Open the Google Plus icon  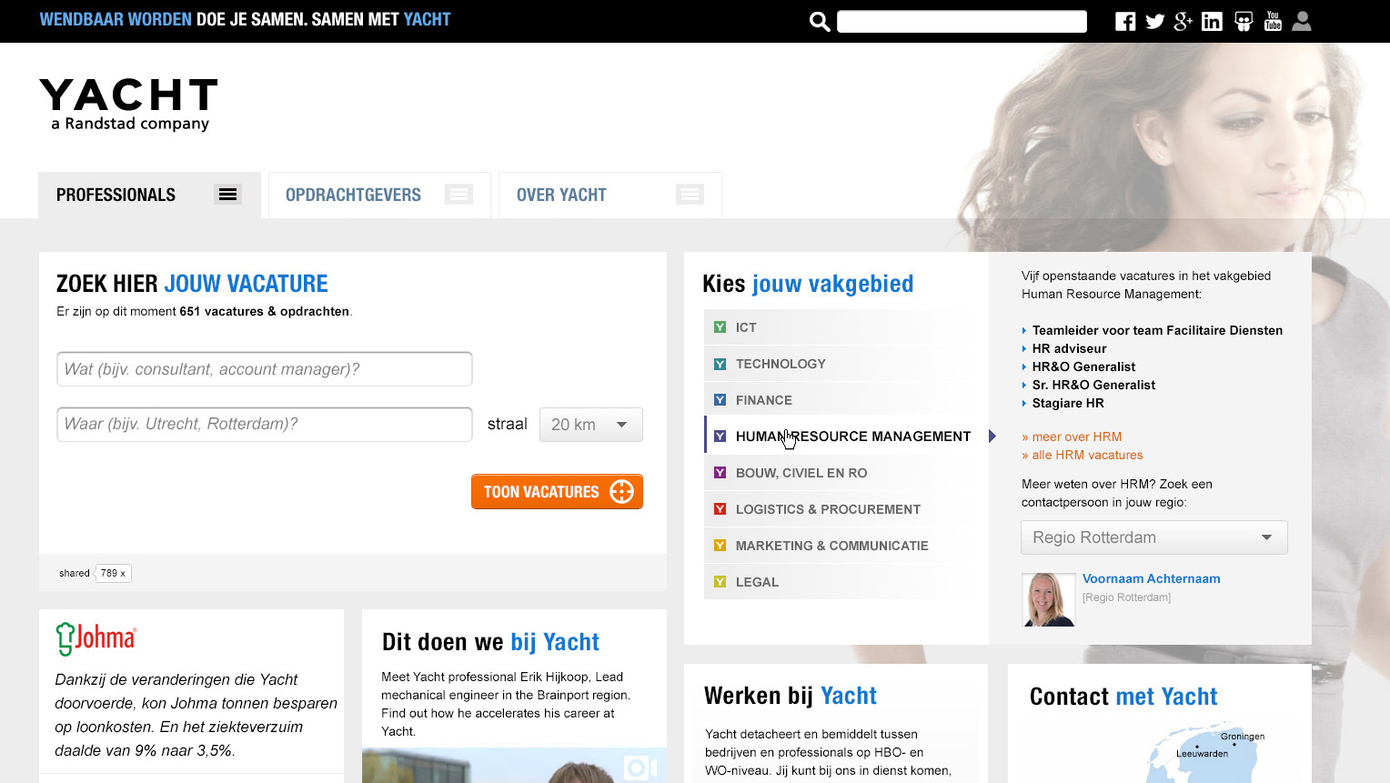[x=1183, y=22]
